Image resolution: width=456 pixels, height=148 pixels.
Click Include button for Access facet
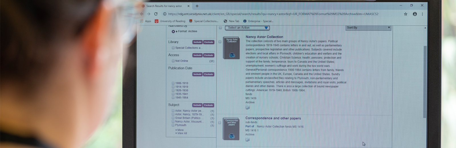[x=198, y=55]
